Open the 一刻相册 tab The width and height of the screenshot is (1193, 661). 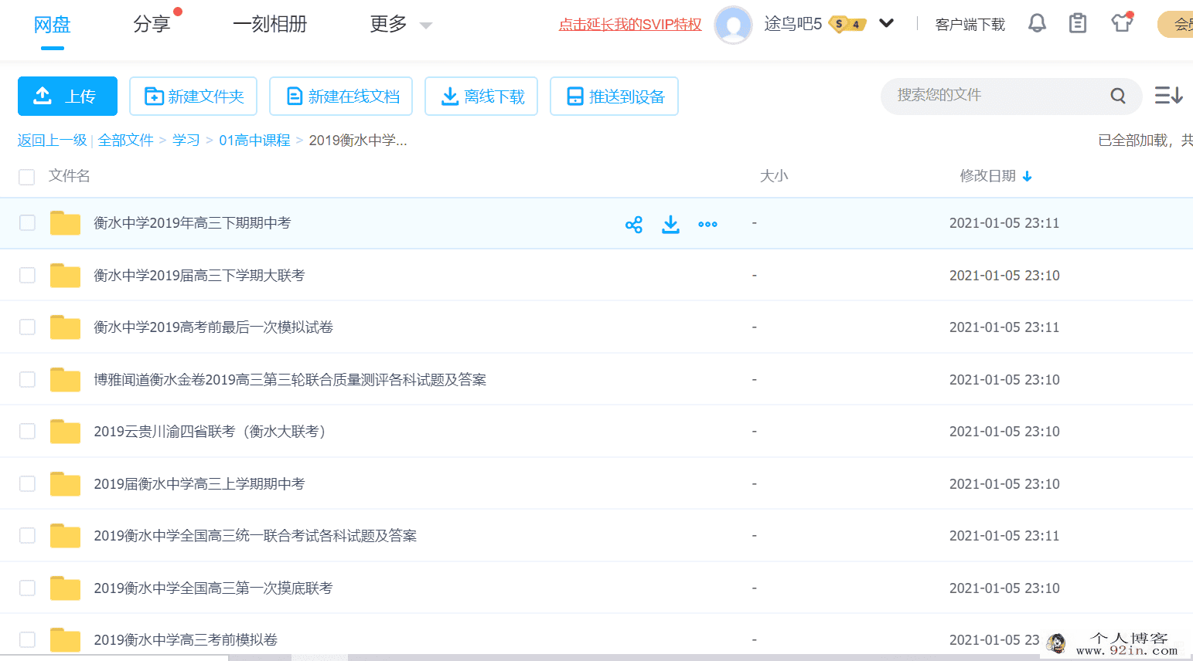click(x=270, y=24)
